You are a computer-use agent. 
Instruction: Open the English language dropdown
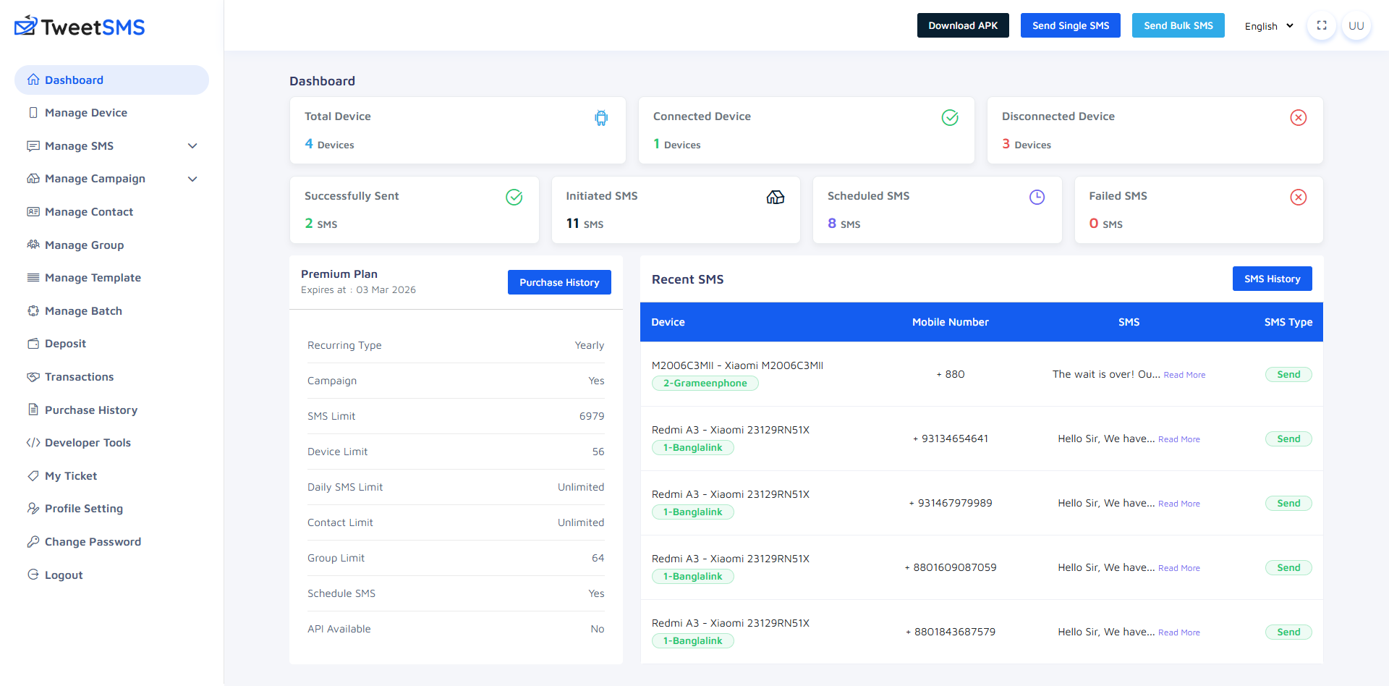click(x=1269, y=26)
